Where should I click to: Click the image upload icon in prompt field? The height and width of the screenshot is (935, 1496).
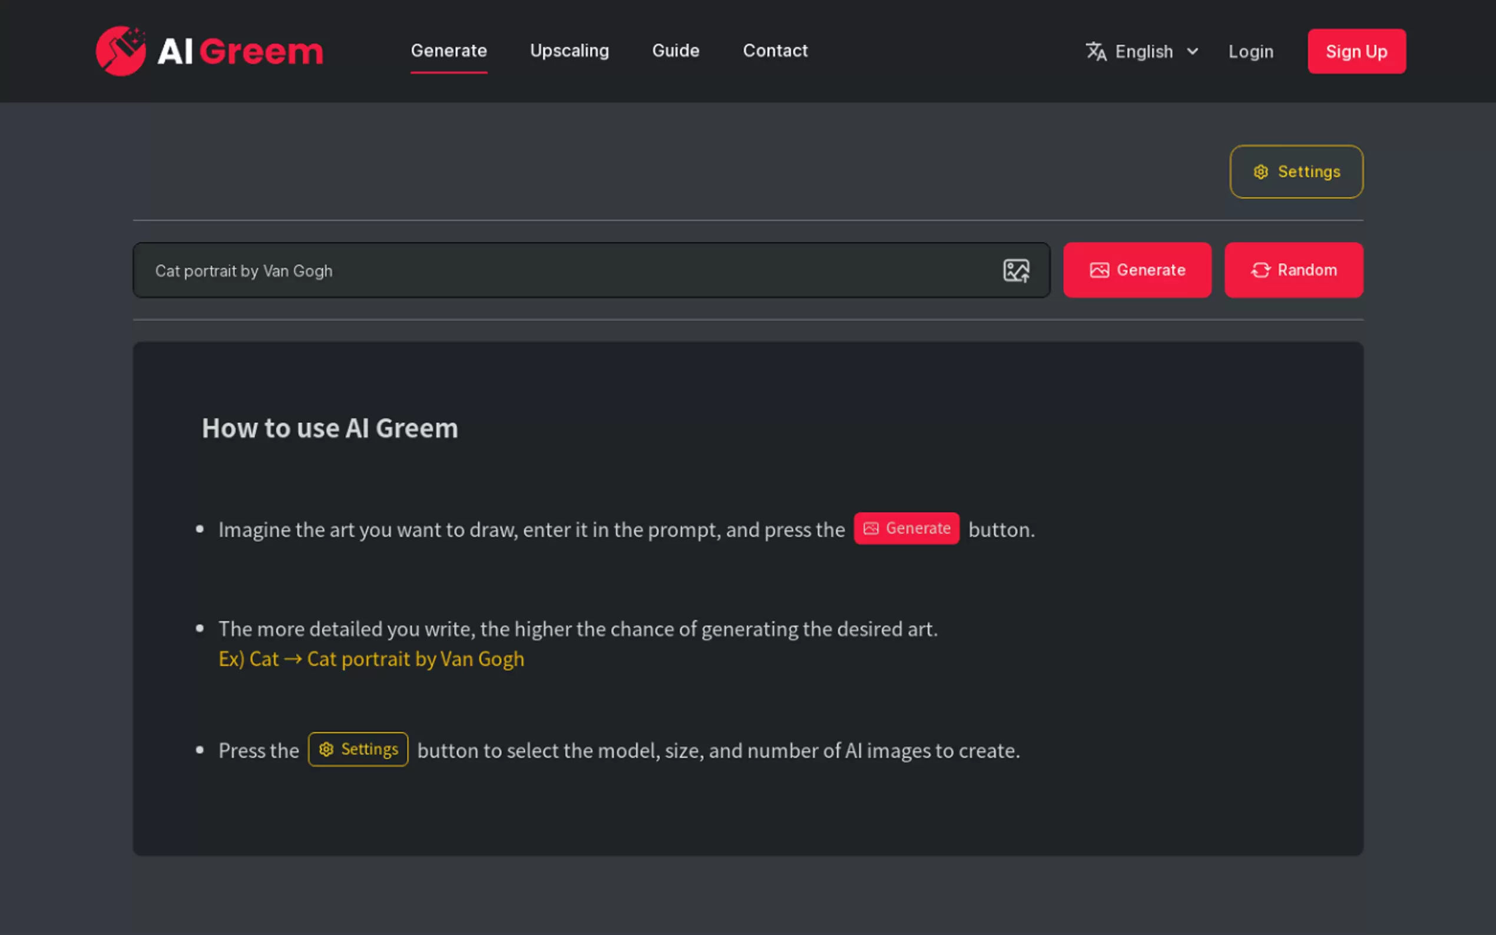(x=1015, y=270)
